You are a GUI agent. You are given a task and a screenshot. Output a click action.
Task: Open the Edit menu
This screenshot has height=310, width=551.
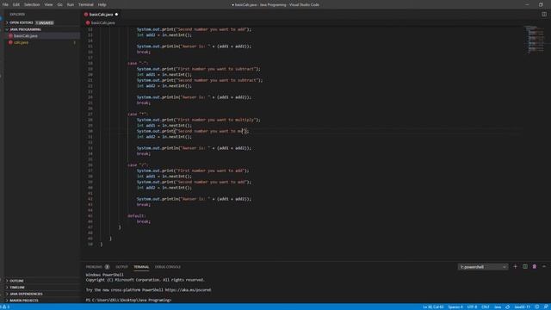coord(16,4)
